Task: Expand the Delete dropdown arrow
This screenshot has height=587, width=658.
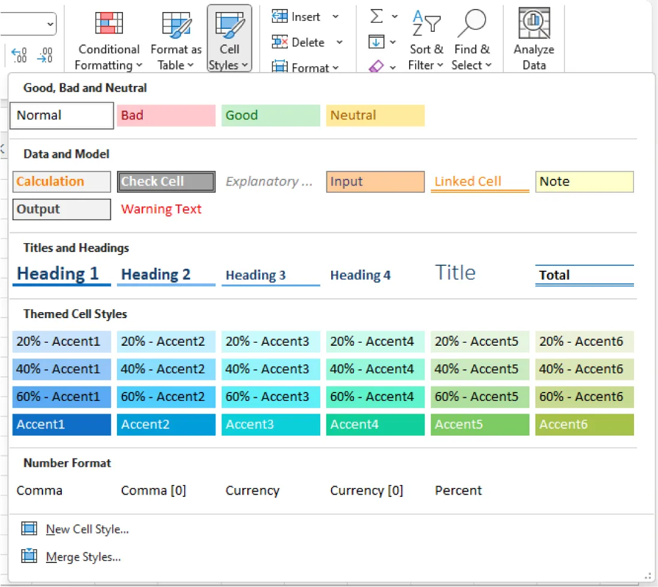Action: click(339, 42)
